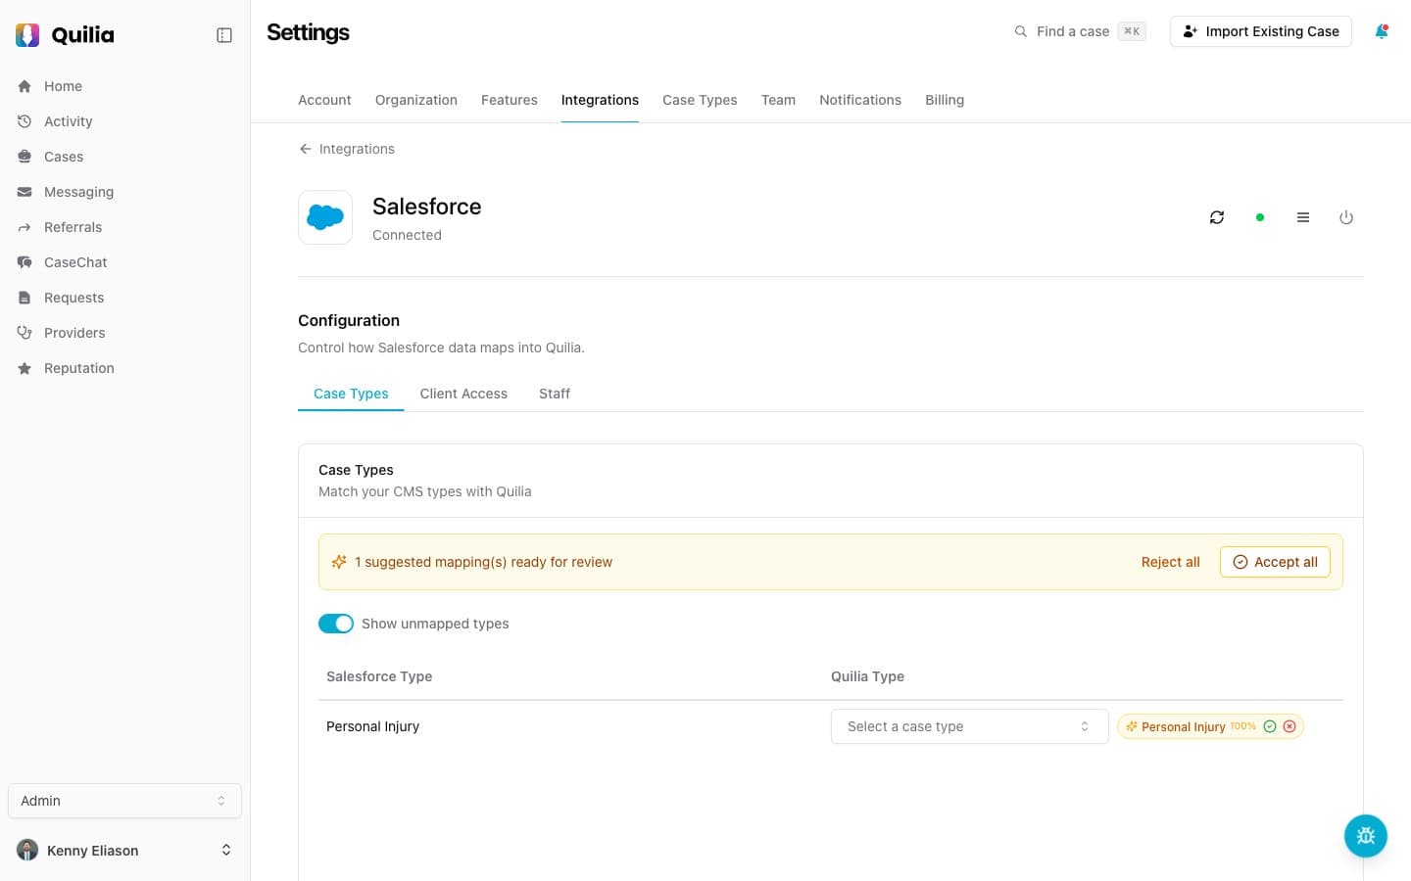Screen dimensions: 1411x881
Task: Accept the Personal Injury suggested mapping
Action: (1270, 726)
